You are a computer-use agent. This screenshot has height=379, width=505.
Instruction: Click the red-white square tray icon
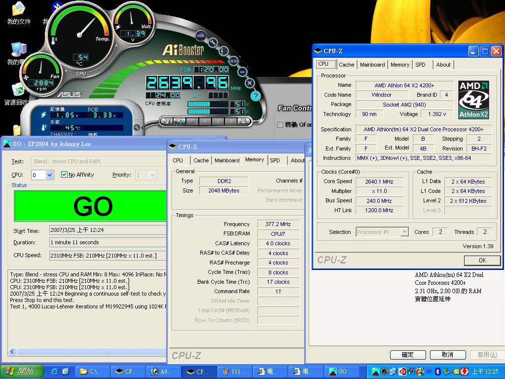[402, 372]
